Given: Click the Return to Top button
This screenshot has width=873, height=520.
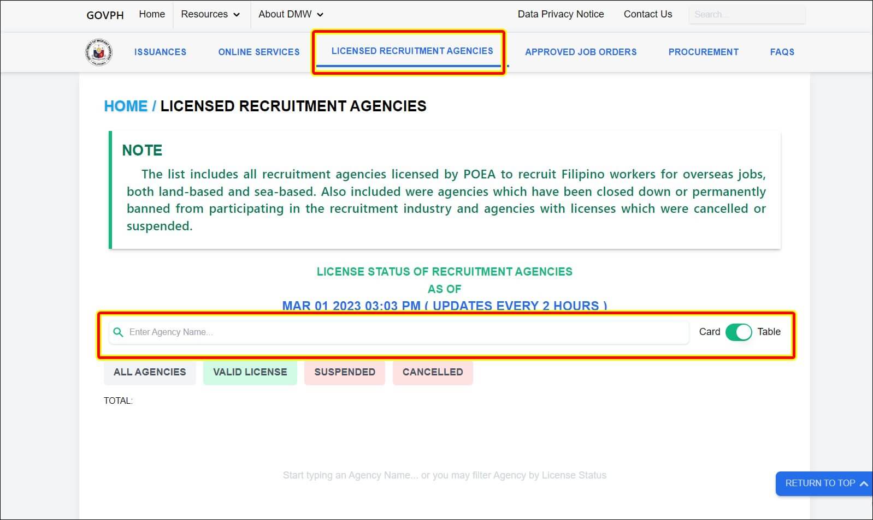Looking at the screenshot, I should [824, 483].
